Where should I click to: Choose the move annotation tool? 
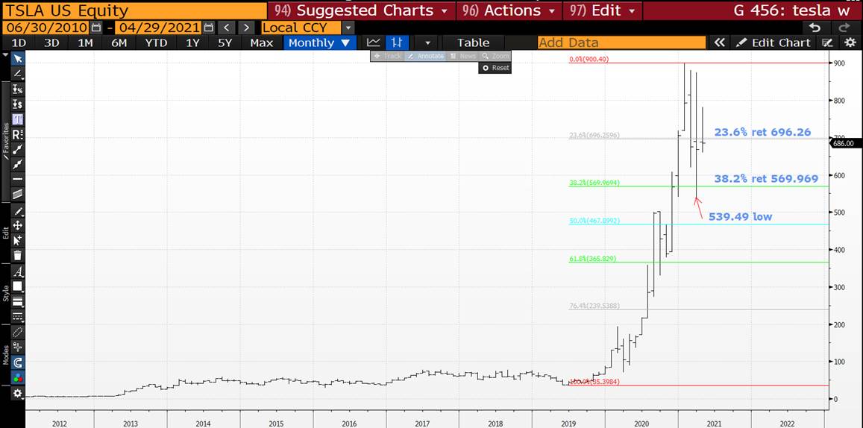(18, 225)
